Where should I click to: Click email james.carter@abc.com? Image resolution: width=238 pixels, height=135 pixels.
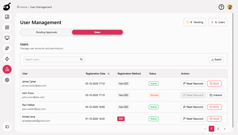34,86
